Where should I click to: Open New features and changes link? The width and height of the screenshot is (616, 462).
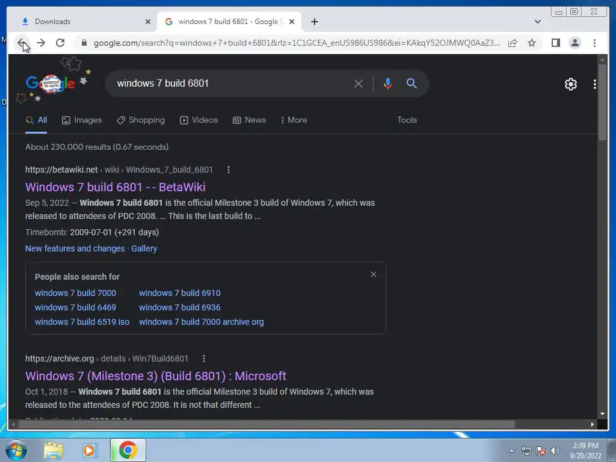(75, 248)
